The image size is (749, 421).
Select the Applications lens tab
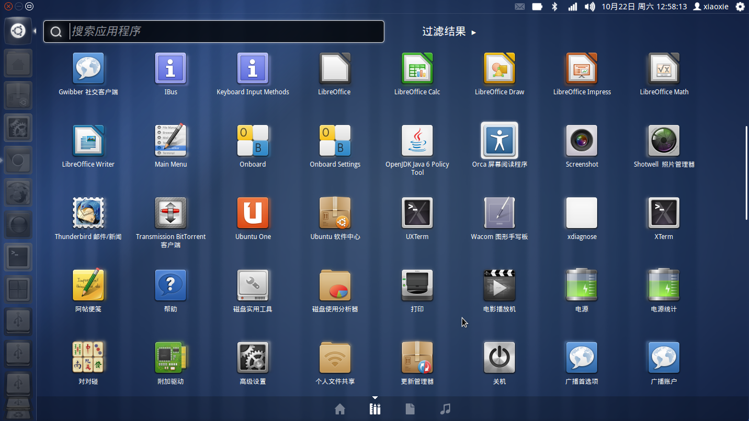(x=375, y=409)
